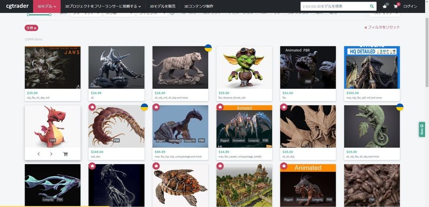Open the white tiger sculpture thumbnail
The height and width of the screenshot is (207, 429).
(180, 67)
